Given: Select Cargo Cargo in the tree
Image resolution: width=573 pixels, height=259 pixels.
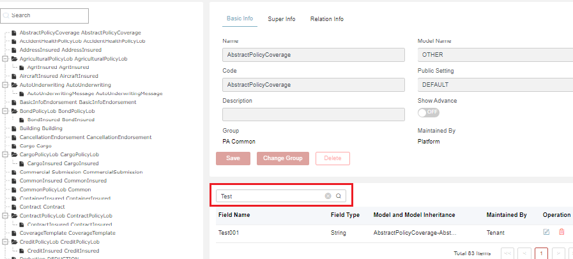Looking at the screenshot, I should pos(35,146).
